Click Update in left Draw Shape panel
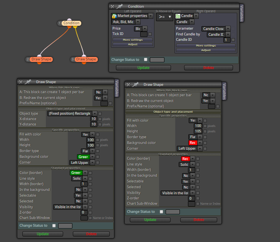280x242 pixels. (x=43, y=234)
